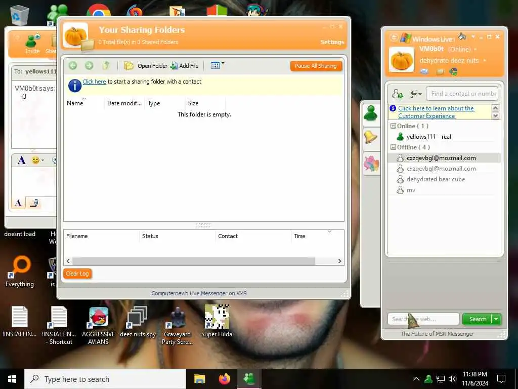Click the Contact log column header
The width and height of the screenshot is (518, 389).
tap(253, 236)
